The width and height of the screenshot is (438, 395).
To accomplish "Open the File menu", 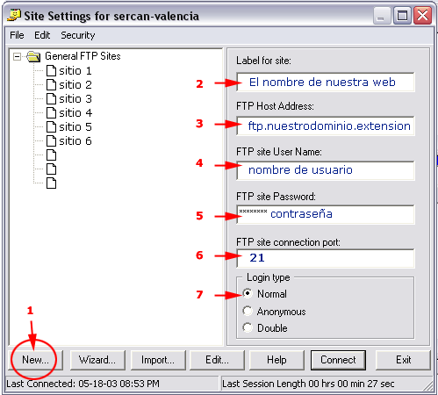I will [17, 35].
